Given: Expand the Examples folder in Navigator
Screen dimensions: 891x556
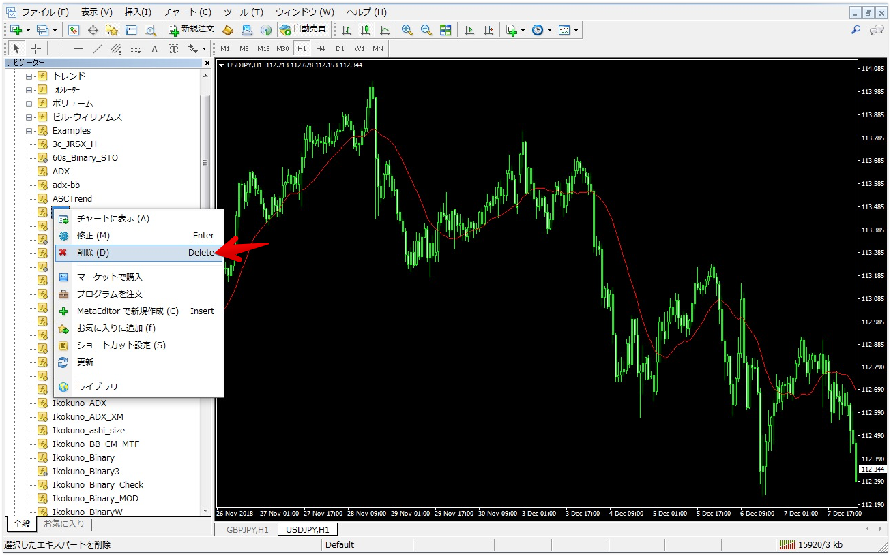Looking at the screenshot, I should (29, 131).
